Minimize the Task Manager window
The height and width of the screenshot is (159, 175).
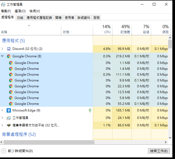pos(142,5)
